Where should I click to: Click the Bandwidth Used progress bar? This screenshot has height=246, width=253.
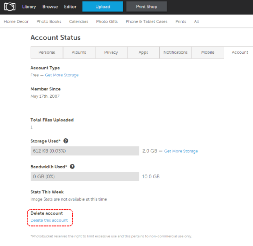click(x=85, y=176)
